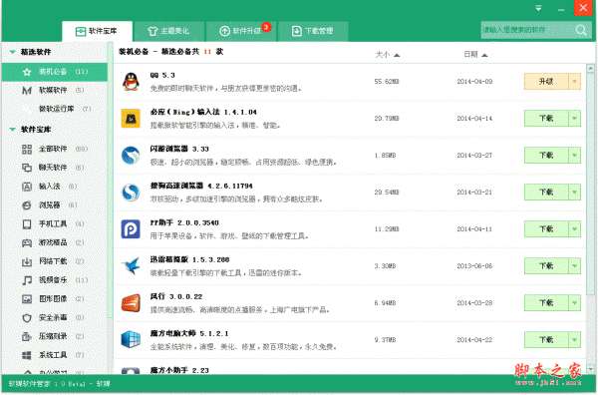Click the 图形图像 sidebar icon

pos(27,299)
